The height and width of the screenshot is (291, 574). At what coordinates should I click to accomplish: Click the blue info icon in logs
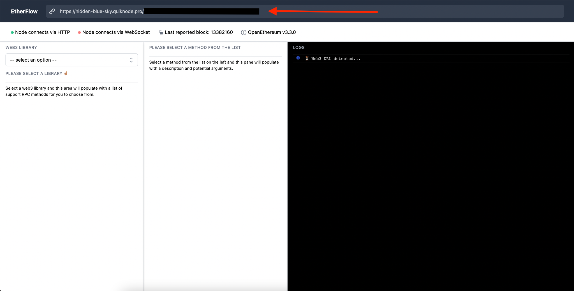[x=298, y=58]
